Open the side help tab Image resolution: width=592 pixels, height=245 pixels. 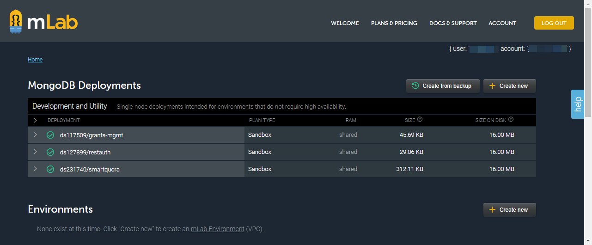(578, 104)
